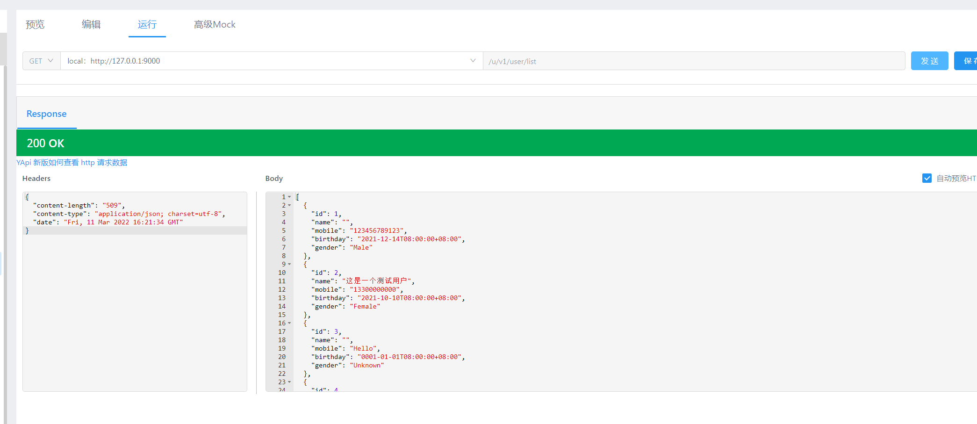Click the birthday "0001-01-01T08:00:00+08:00" line
The height and width of the screenshot is (424, 977).
coord(388,357)
